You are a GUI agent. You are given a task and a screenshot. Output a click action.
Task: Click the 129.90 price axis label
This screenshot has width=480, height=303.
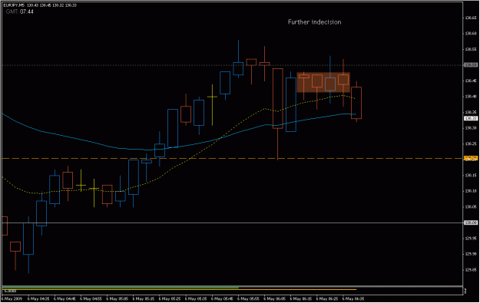[x=471, y=254]
